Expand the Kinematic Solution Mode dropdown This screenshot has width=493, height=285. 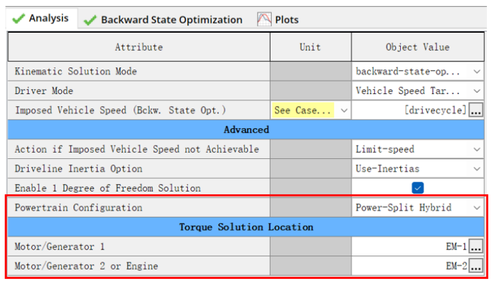tap(476, 71)
